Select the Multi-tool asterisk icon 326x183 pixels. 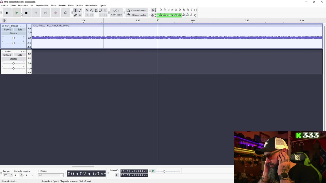point(80,15)
